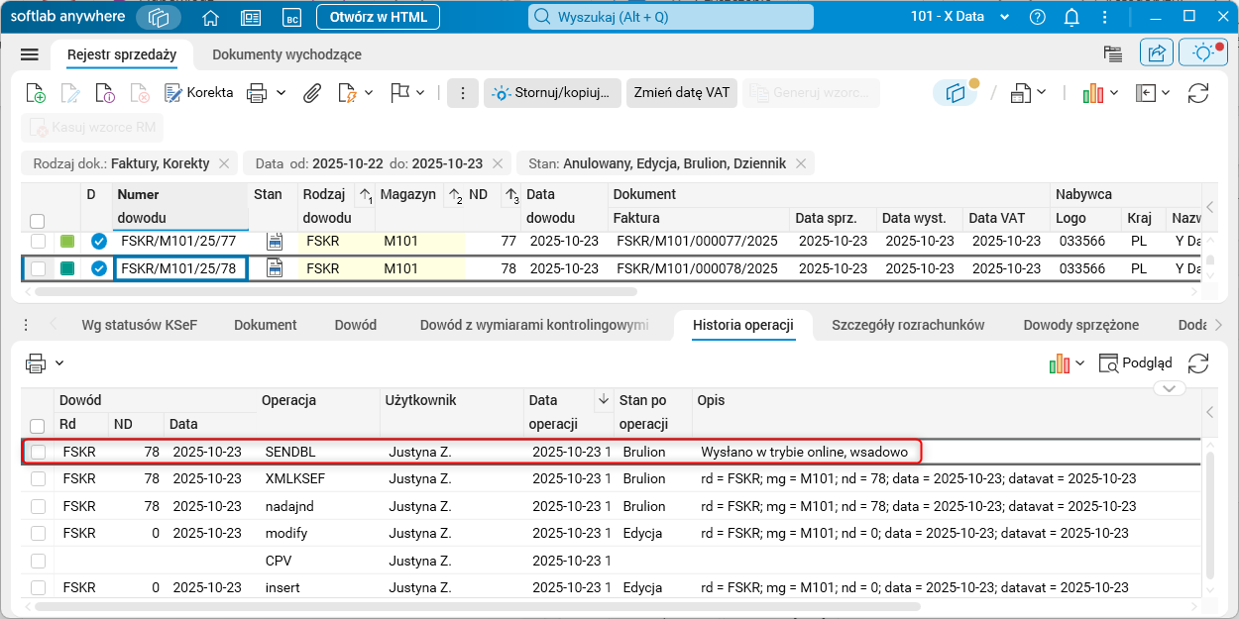
Task: Open the Dowody sprzężone tab
Action: point(1081,325)
